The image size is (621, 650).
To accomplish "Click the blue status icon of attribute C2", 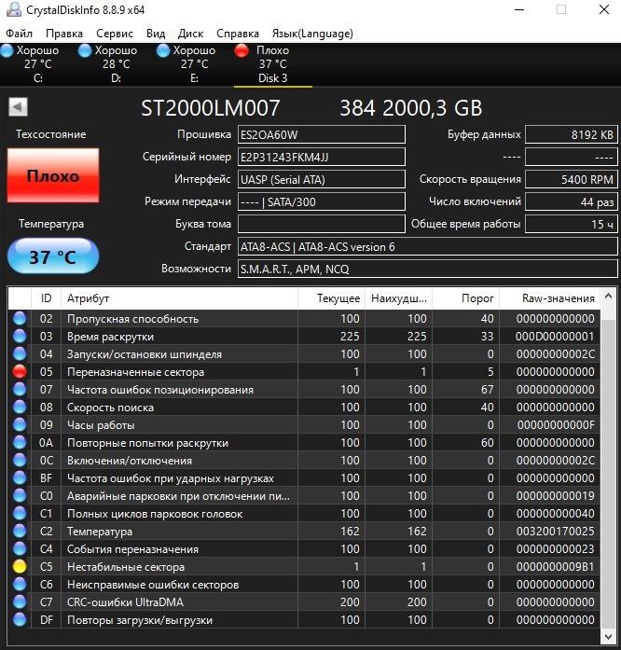I will (x=20, y=531).
